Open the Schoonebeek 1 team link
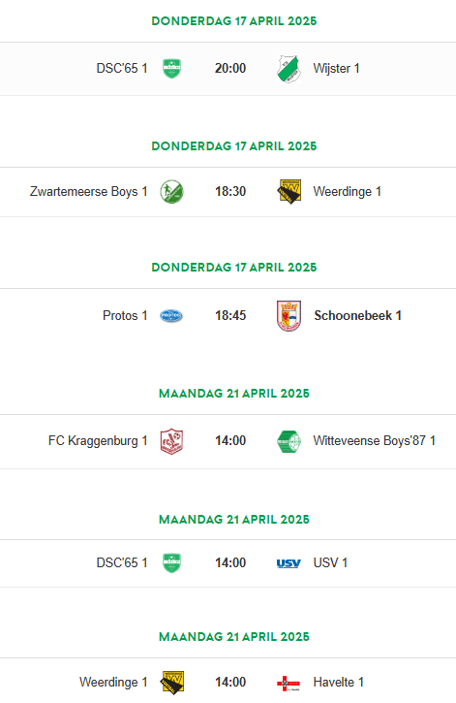The height and width of the screenshot is (703, 456). tap(357, 316)
